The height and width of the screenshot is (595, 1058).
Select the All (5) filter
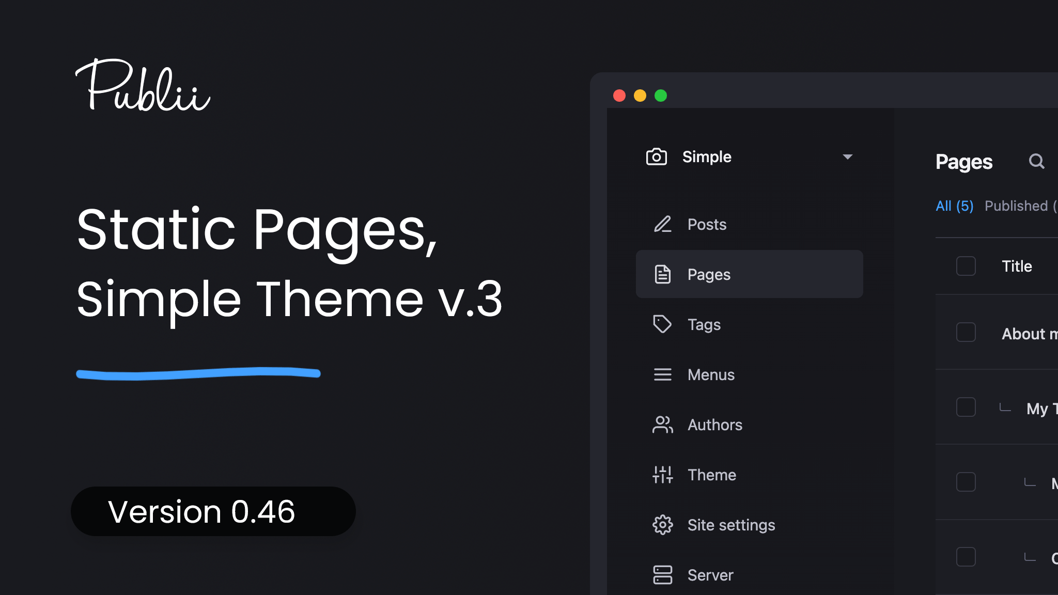tap(954, 206)
